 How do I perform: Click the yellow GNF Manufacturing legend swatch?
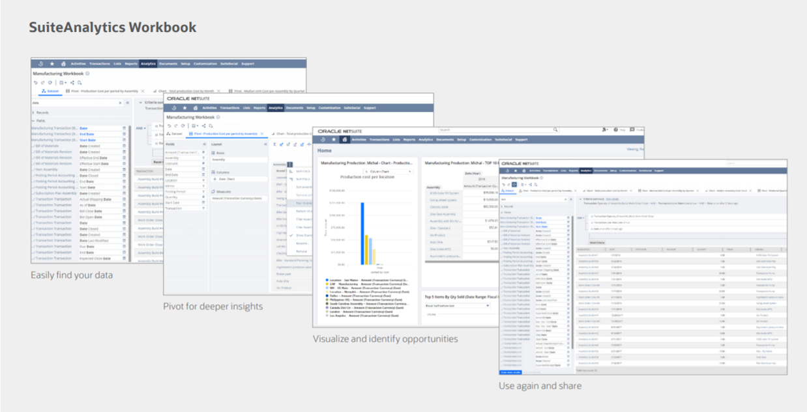tap(327, 284)
